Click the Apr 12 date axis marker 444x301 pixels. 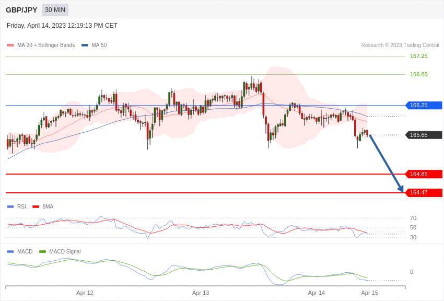pyautogui.click(x=85, y=293)
